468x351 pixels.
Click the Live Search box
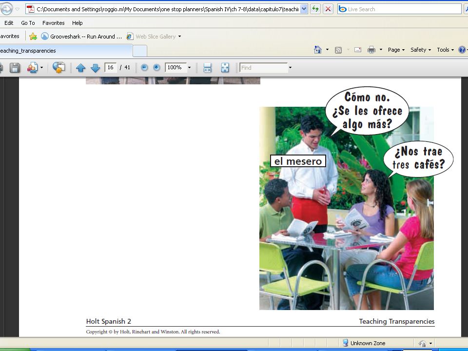[399, 9]
